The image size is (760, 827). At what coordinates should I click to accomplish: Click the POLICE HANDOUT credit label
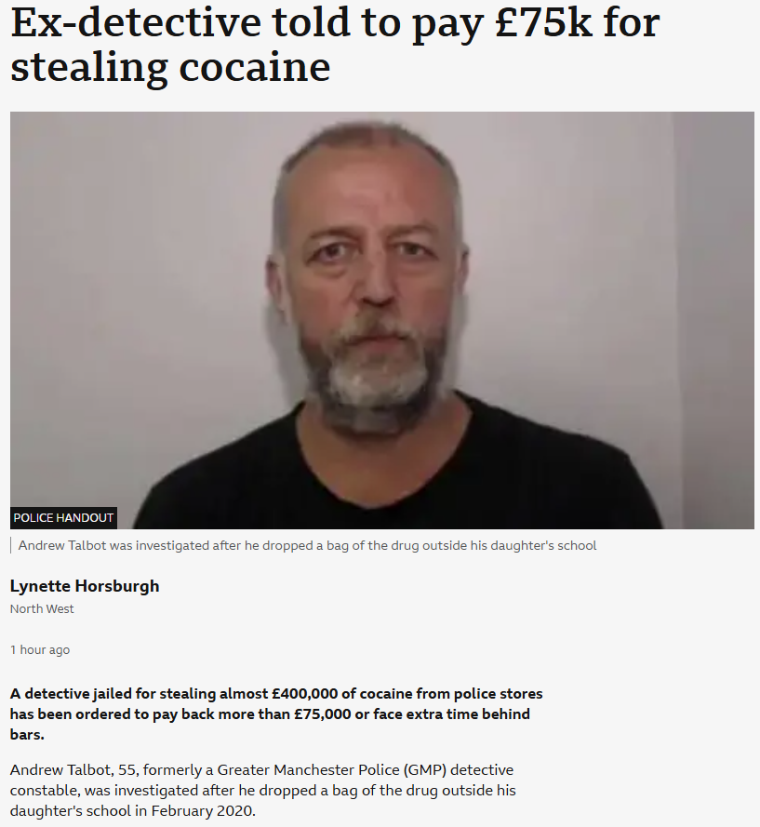tap(63, 518)
